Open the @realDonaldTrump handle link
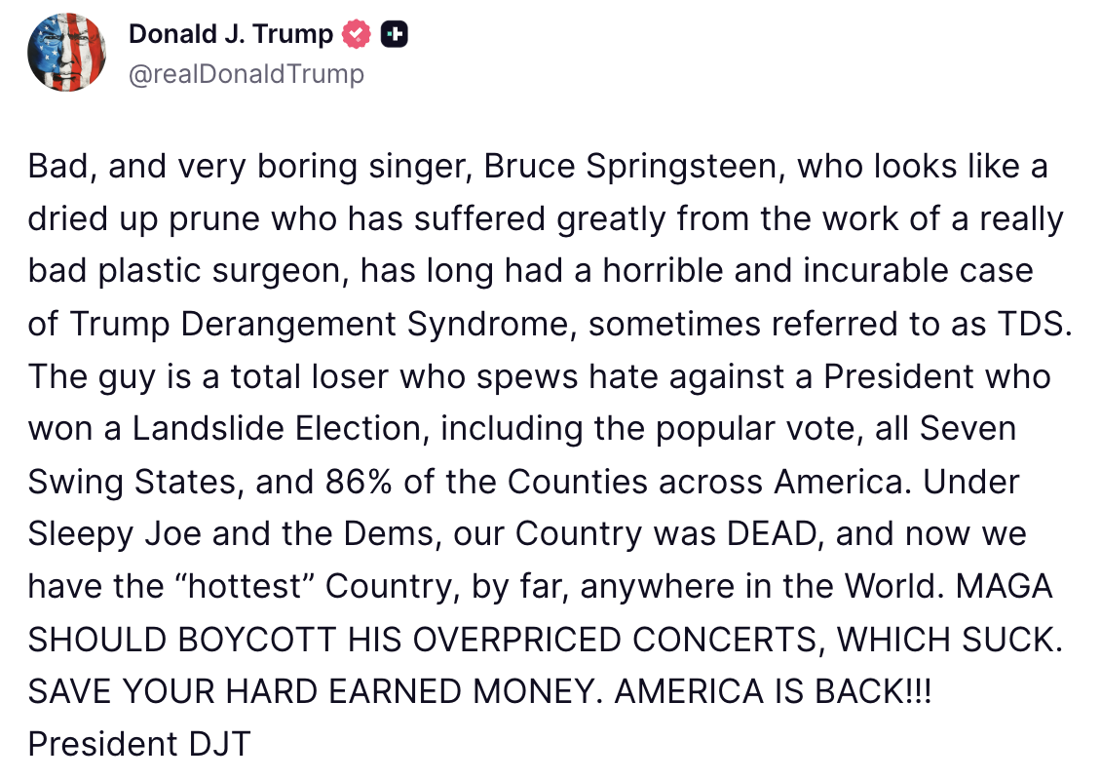The height and width of the screenshot is (780, 1101). (x=247, y=75)
